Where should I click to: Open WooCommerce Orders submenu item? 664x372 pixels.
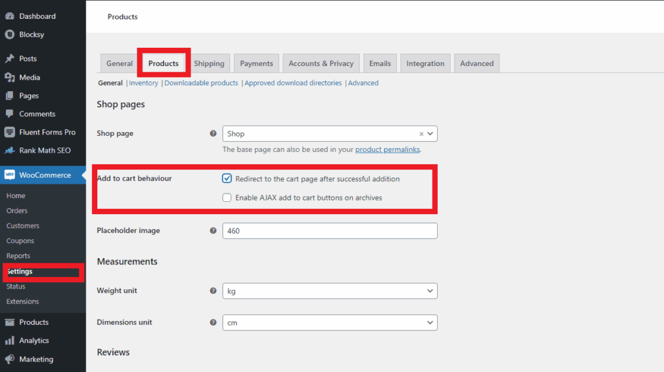17,210
